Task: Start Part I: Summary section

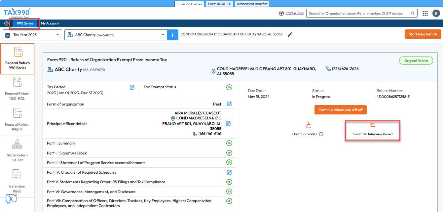Action: point(229,143)
